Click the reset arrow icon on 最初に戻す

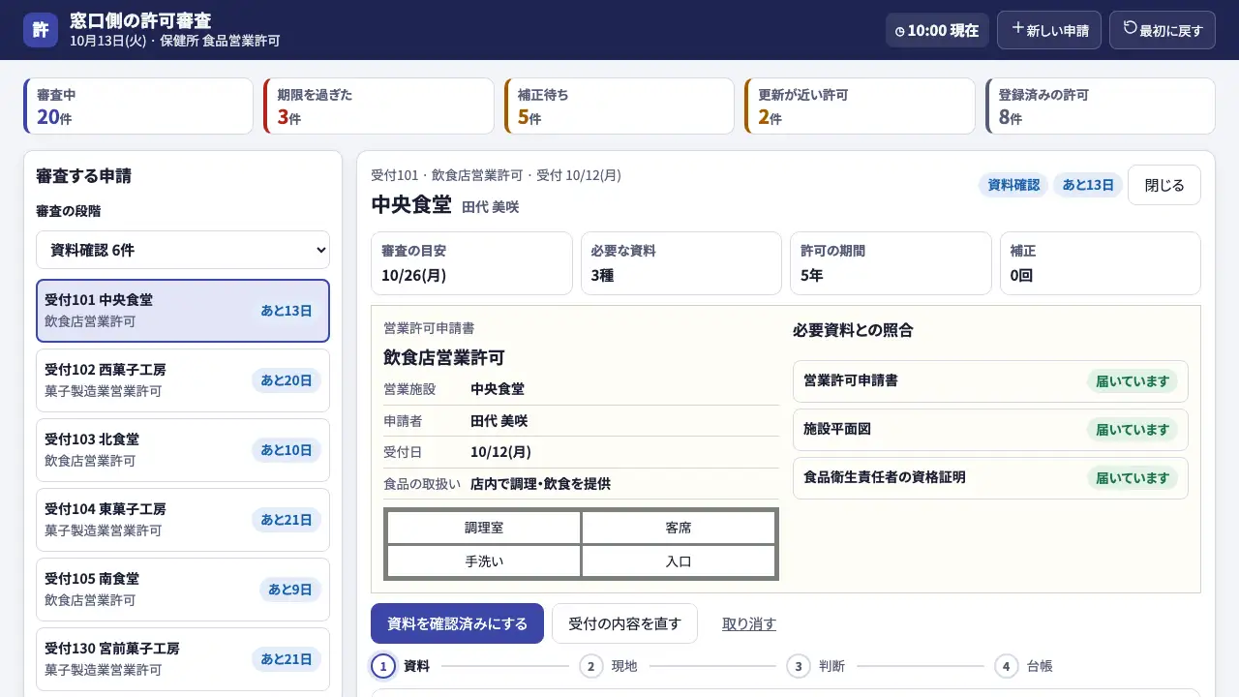point(1130,28)
